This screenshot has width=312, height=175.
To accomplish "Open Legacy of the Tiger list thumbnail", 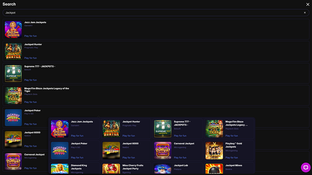I will (x=13, y=96).
